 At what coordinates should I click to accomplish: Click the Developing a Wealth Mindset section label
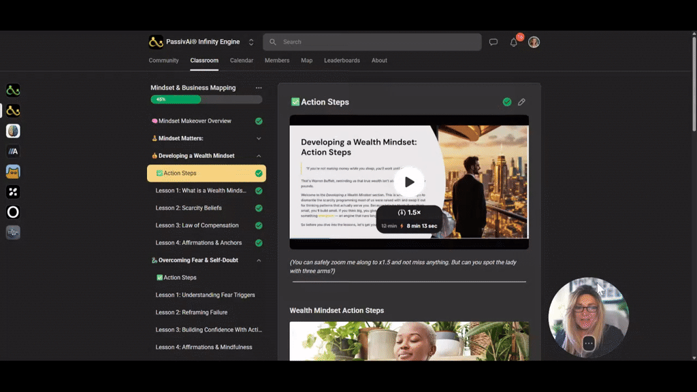click(196, 156)
